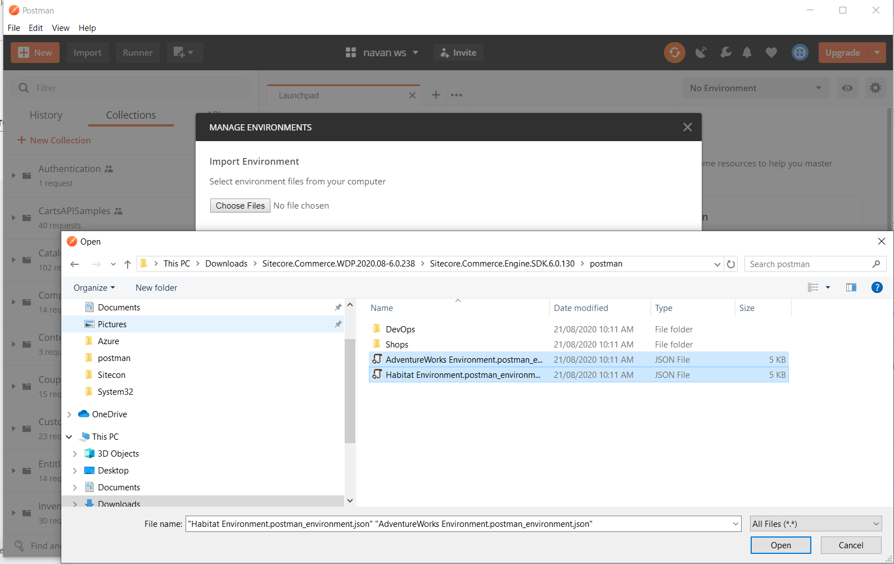The height and width of the screenshot is (564, 894).
Task: Click the New Collection link
Action: [54, 140]
